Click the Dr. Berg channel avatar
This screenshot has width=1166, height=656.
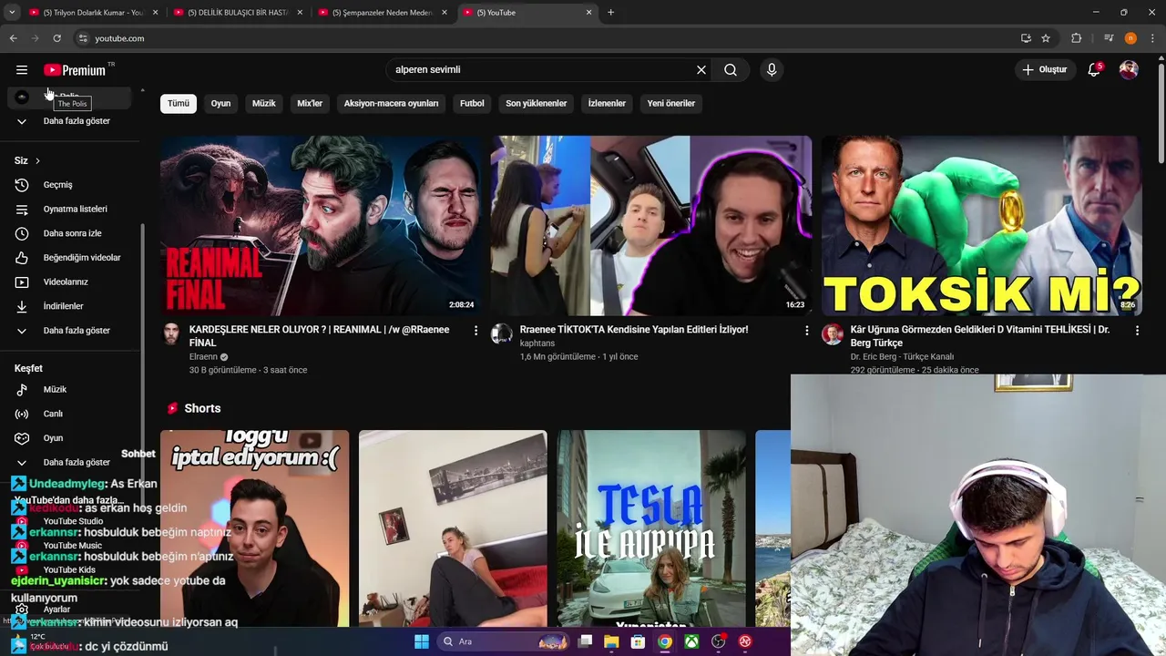833,333
